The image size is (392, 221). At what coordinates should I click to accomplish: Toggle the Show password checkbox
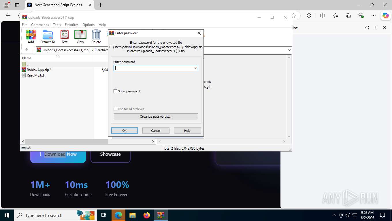pos(116,91)
